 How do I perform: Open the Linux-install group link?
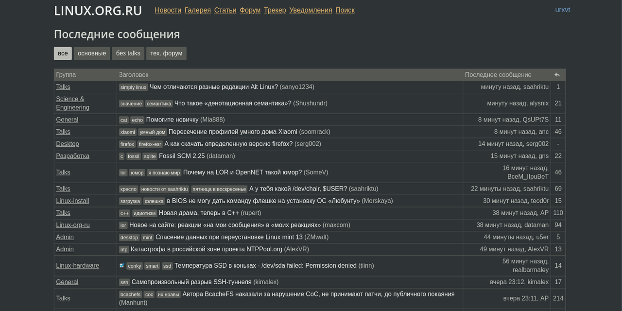pos(72,201)
